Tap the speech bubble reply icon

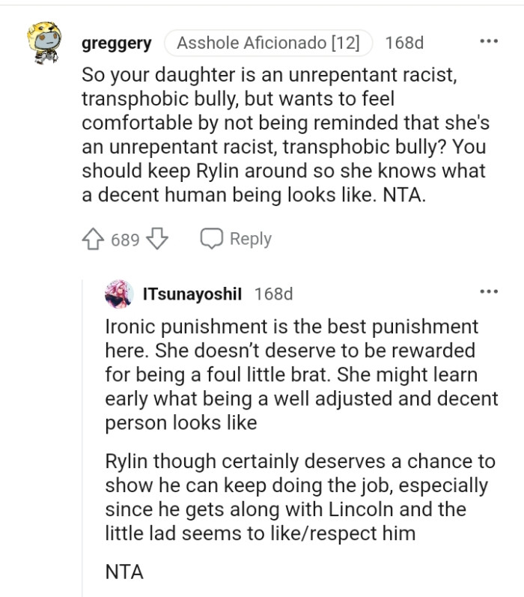(x=212, y=239)
